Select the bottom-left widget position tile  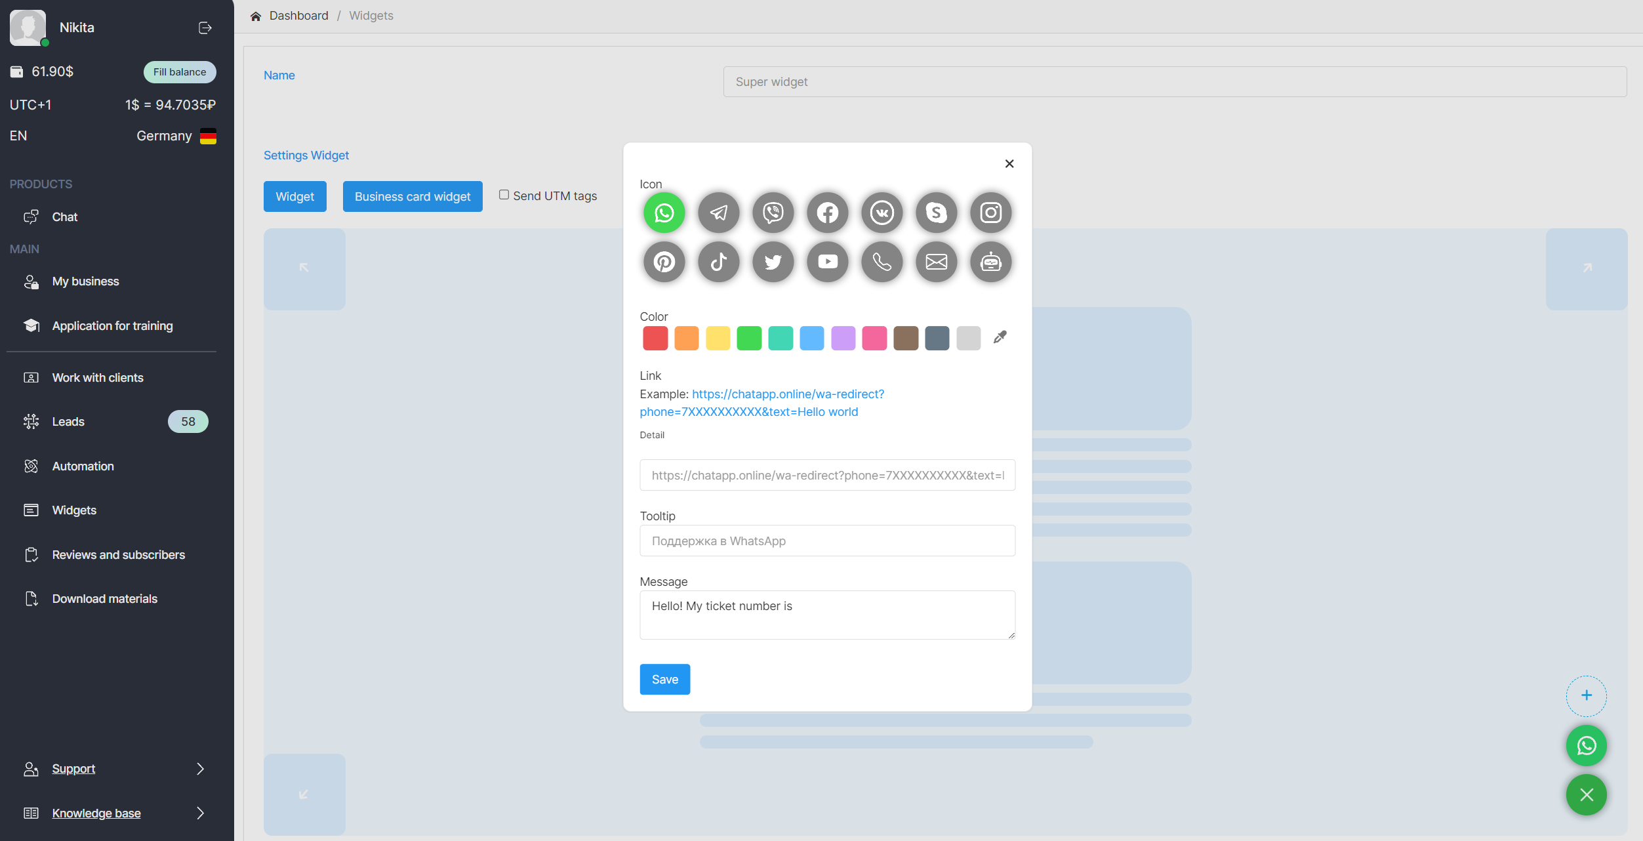point(304,794)
